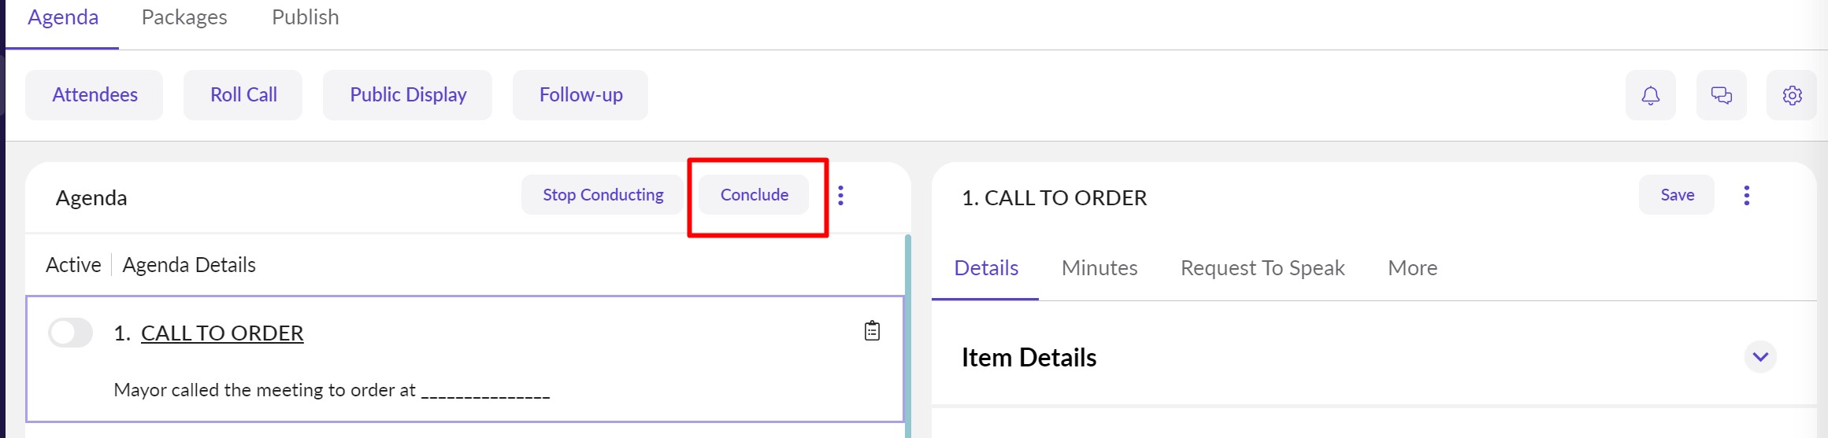This screenshot has width=1828, height=438.
Task: Click the Stop Conducting button
Action: 603,195
